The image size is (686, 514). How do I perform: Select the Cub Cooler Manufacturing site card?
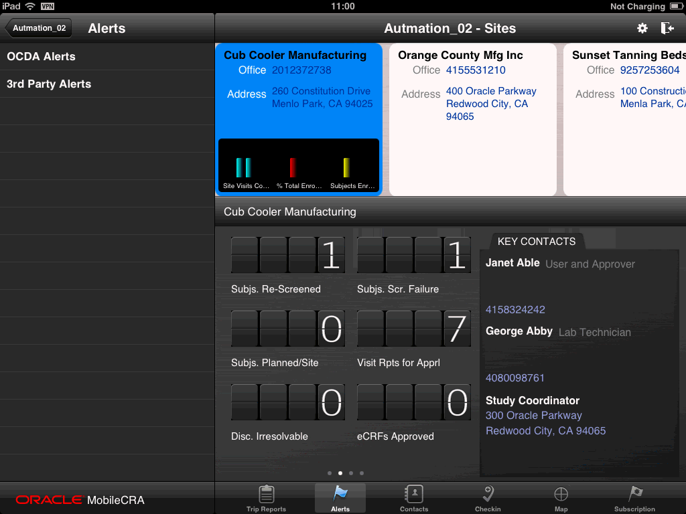299,119
